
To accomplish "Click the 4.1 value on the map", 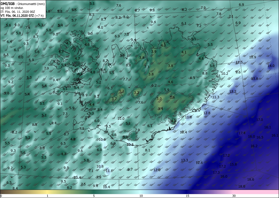I will point(184,52).
